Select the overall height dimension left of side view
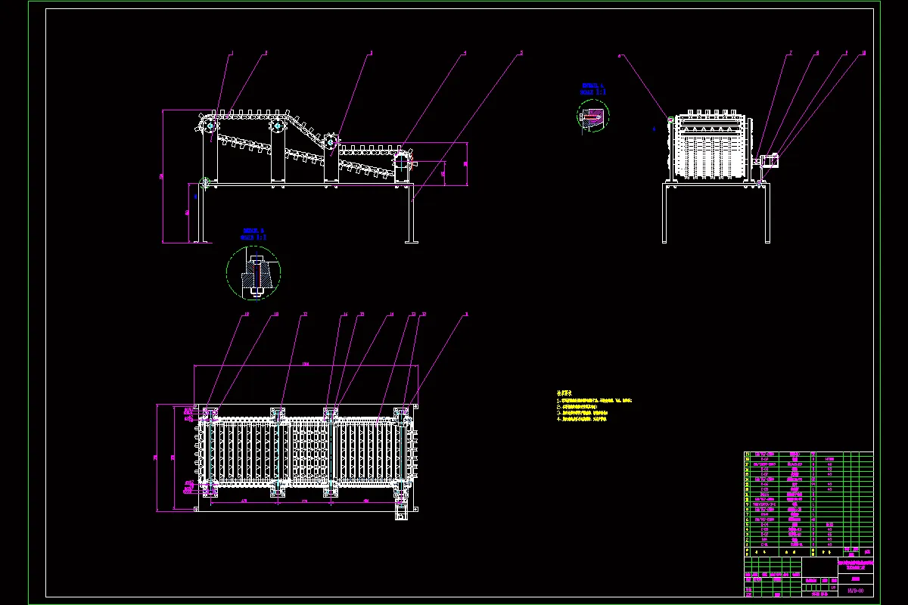Viewport: 908px width, 605px height. [163, 176]
